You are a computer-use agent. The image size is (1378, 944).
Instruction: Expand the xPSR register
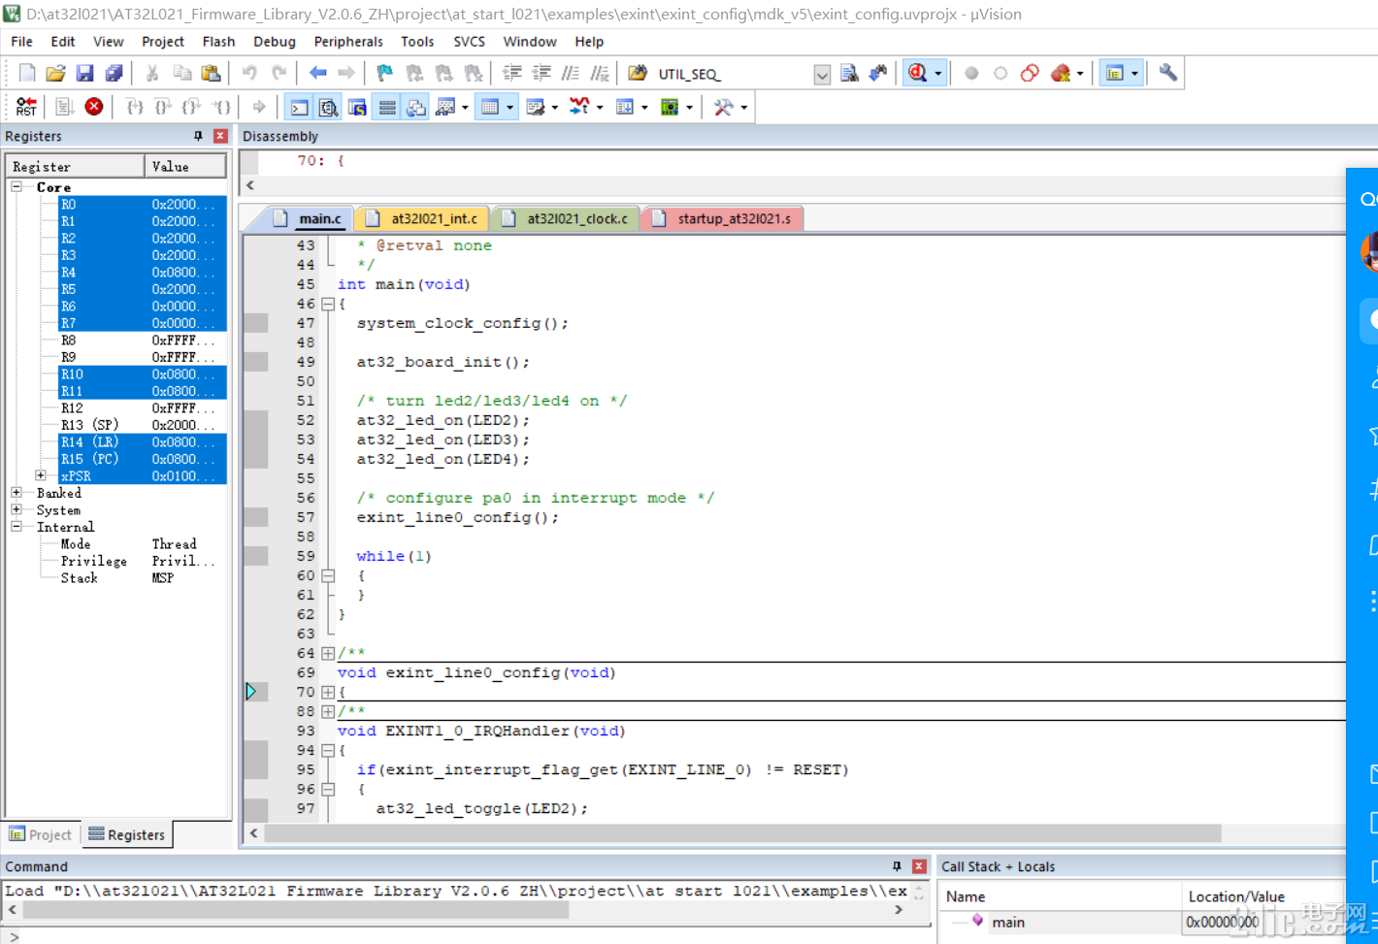[x=41, y=475]
